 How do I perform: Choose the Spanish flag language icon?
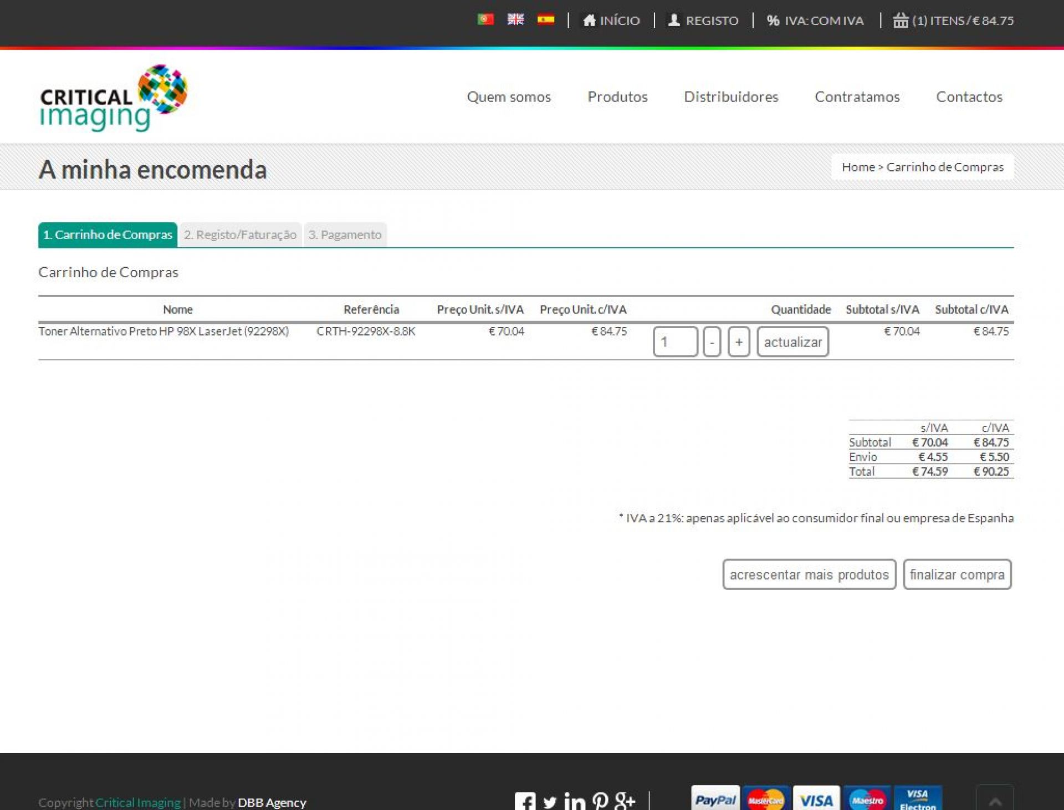point(546,19)
